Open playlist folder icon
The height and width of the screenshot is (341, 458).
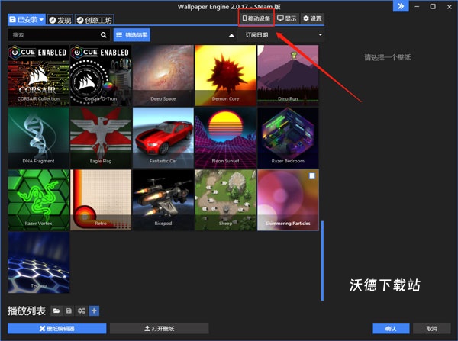click(56, 311)
